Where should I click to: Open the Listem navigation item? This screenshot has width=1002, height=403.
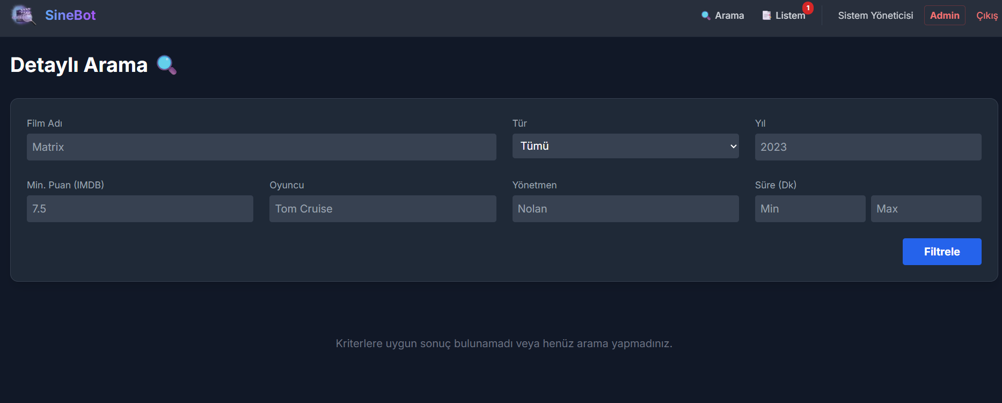(790, 16)
